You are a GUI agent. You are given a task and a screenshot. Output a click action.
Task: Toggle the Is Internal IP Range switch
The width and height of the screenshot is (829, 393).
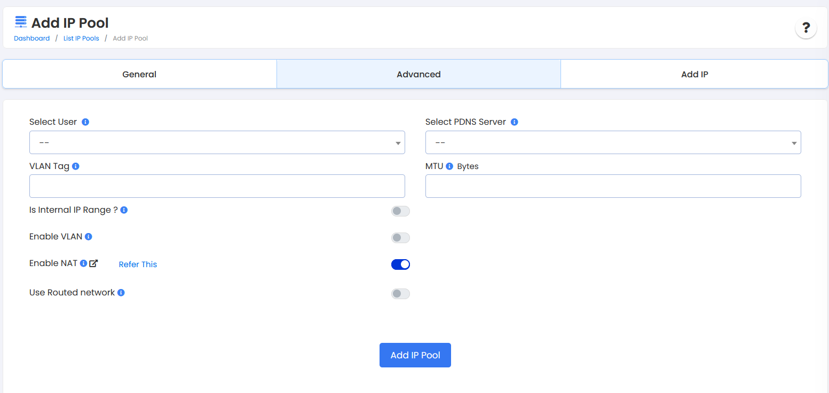[400, 211]
